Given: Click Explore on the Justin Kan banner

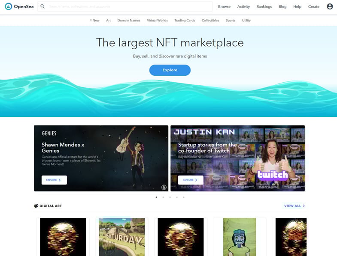Looking at the screenshot, I should (x=191, y=180).
